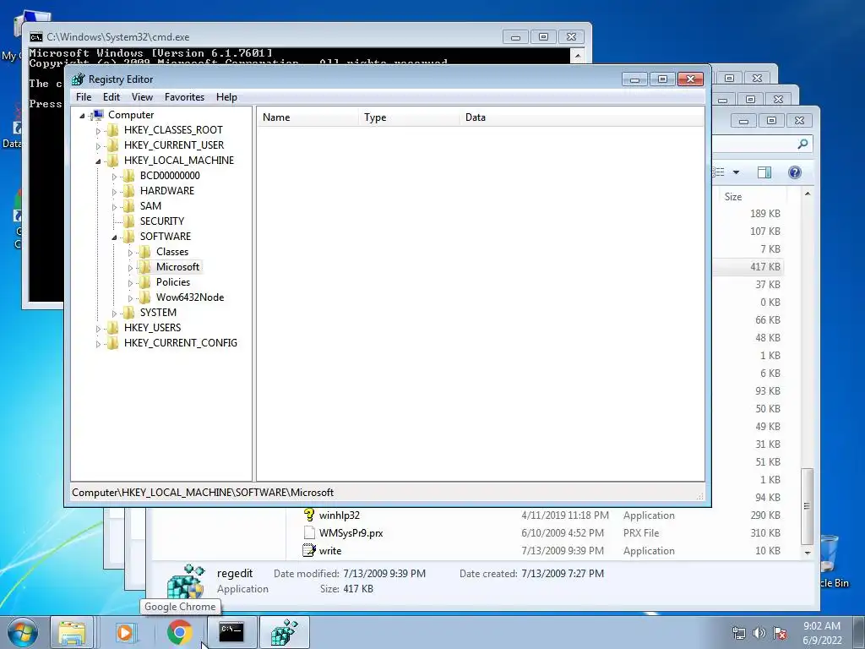Expand the HKEY_CURRENT_USER key

point(98,145)
